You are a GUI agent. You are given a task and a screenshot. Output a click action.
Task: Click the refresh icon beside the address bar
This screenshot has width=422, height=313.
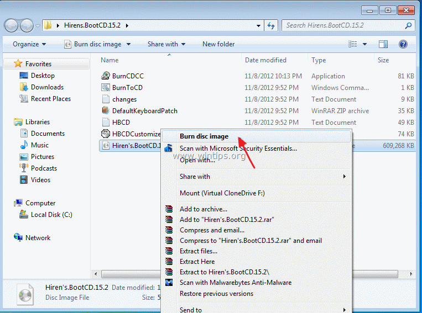271,25
